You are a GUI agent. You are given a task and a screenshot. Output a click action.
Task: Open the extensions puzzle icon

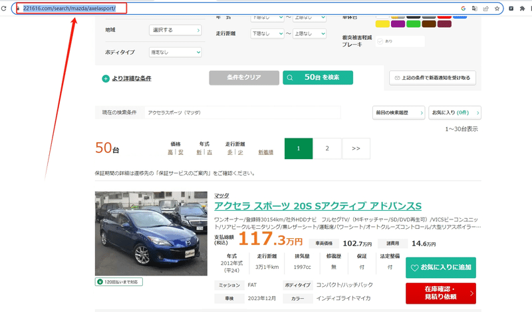pyautogui.click(x=522, y=9)
